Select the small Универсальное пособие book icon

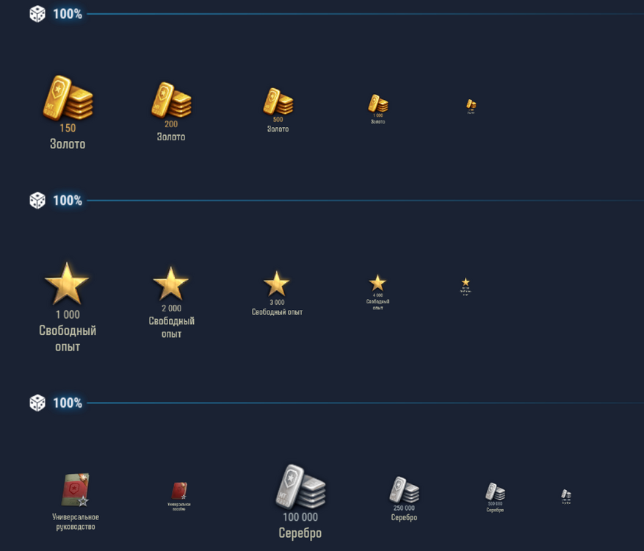pos(178,489)
